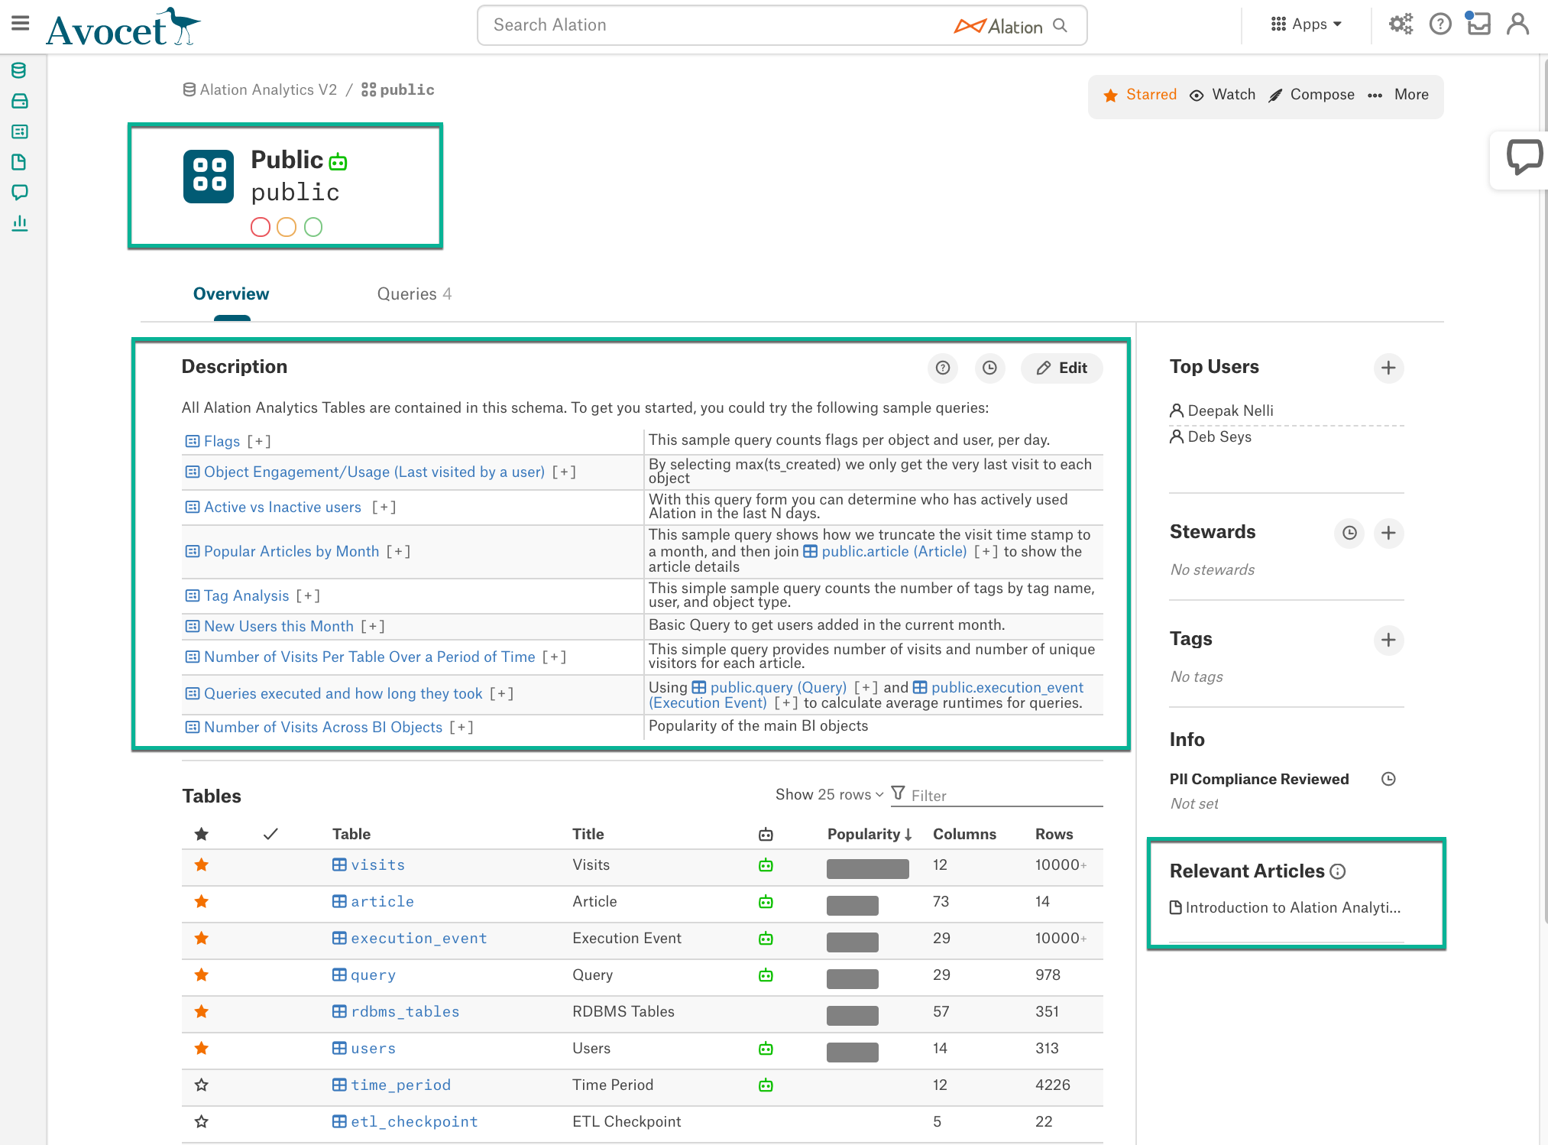Screen dimensions: 1548x1145
Task: Open the Show 25 rows dropdown
Action: click(829, 795)
